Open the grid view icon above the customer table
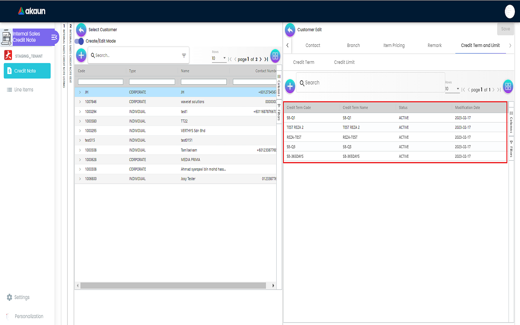Screen dimensions: 520x325 (275, 56)
